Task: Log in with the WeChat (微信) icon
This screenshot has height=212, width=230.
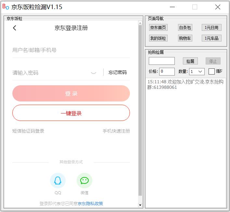Action: [84, 181]
